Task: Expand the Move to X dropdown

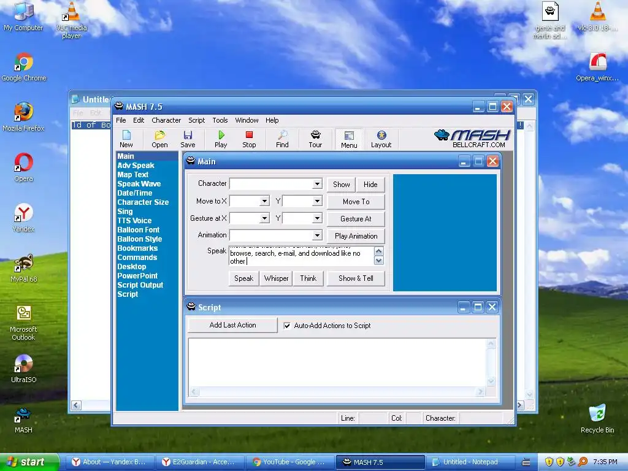Action: 264,201
